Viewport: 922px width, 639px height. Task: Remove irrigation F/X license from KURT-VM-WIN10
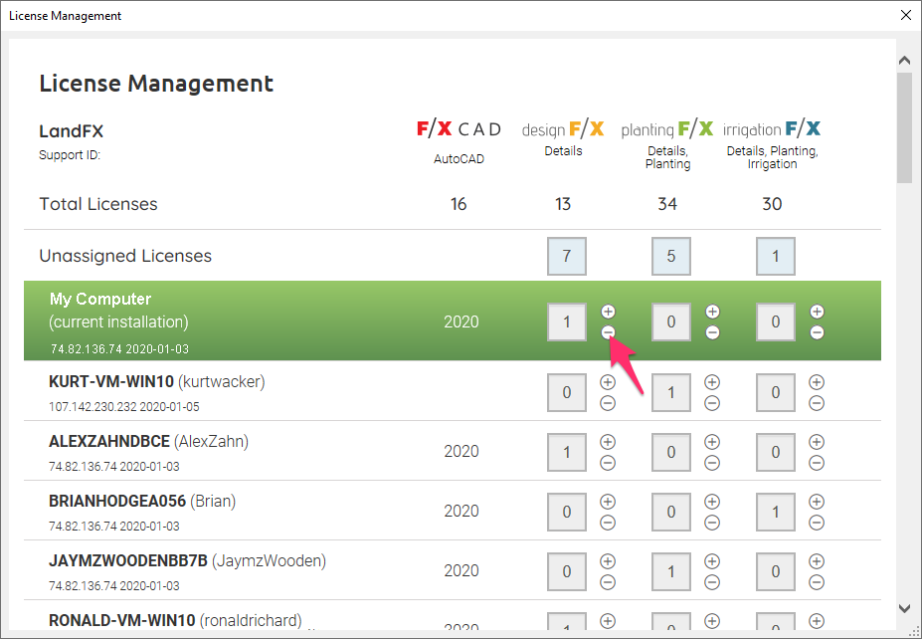pos(817,403)
